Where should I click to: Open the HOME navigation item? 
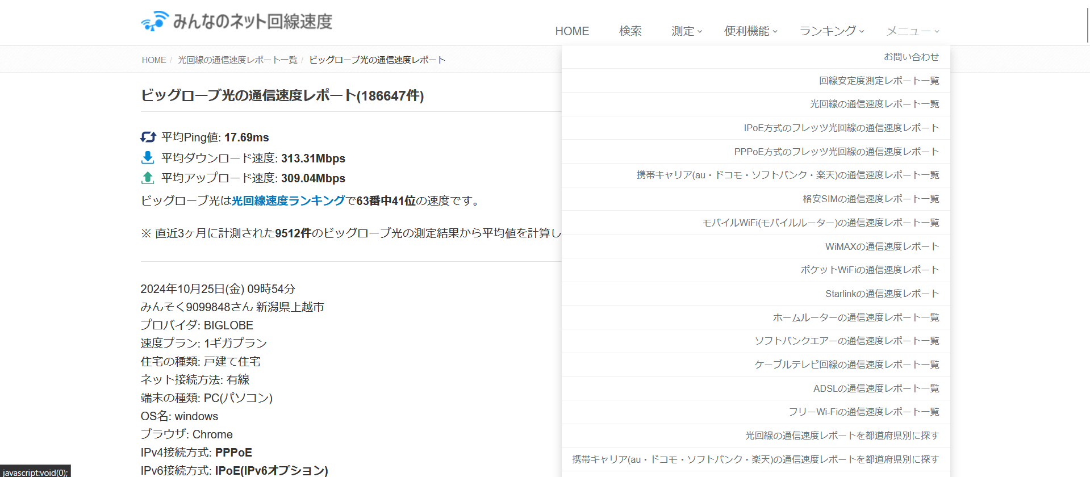click(572, 31)
